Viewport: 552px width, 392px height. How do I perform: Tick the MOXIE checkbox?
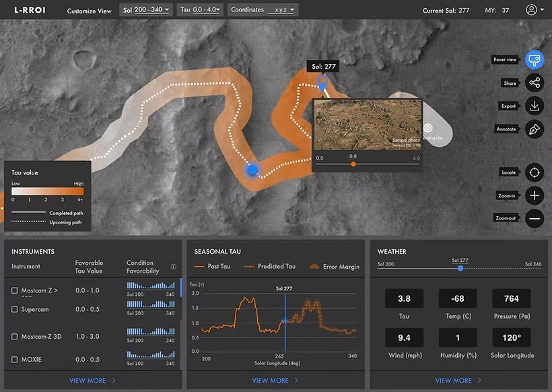click(x=14, y=359)
